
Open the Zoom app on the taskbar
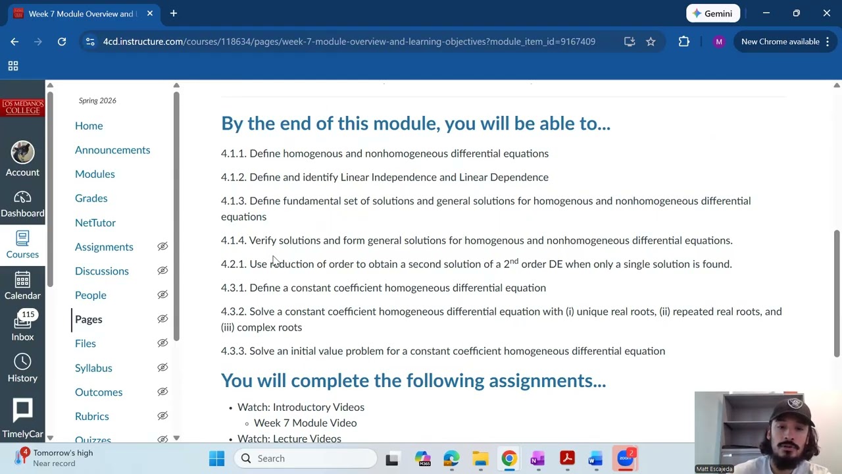click(x=625, y=458)
